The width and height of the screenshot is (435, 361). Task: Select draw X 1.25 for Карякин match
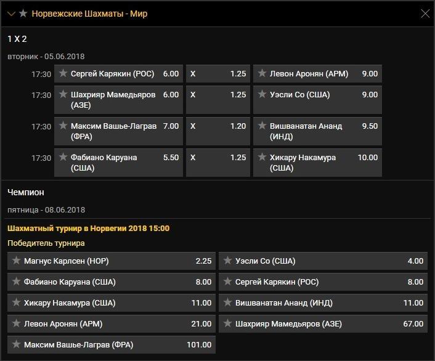tap(218, 74)
